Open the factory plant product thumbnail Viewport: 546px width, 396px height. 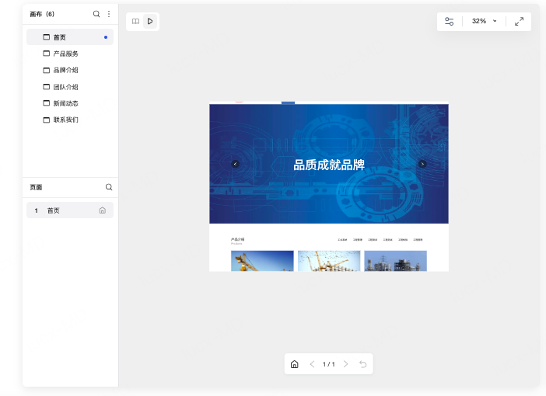pos(396,261)
